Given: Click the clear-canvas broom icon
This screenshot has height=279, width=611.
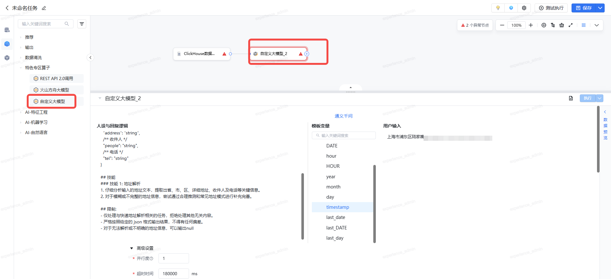Looking at the screenshot, I should 562,25.
